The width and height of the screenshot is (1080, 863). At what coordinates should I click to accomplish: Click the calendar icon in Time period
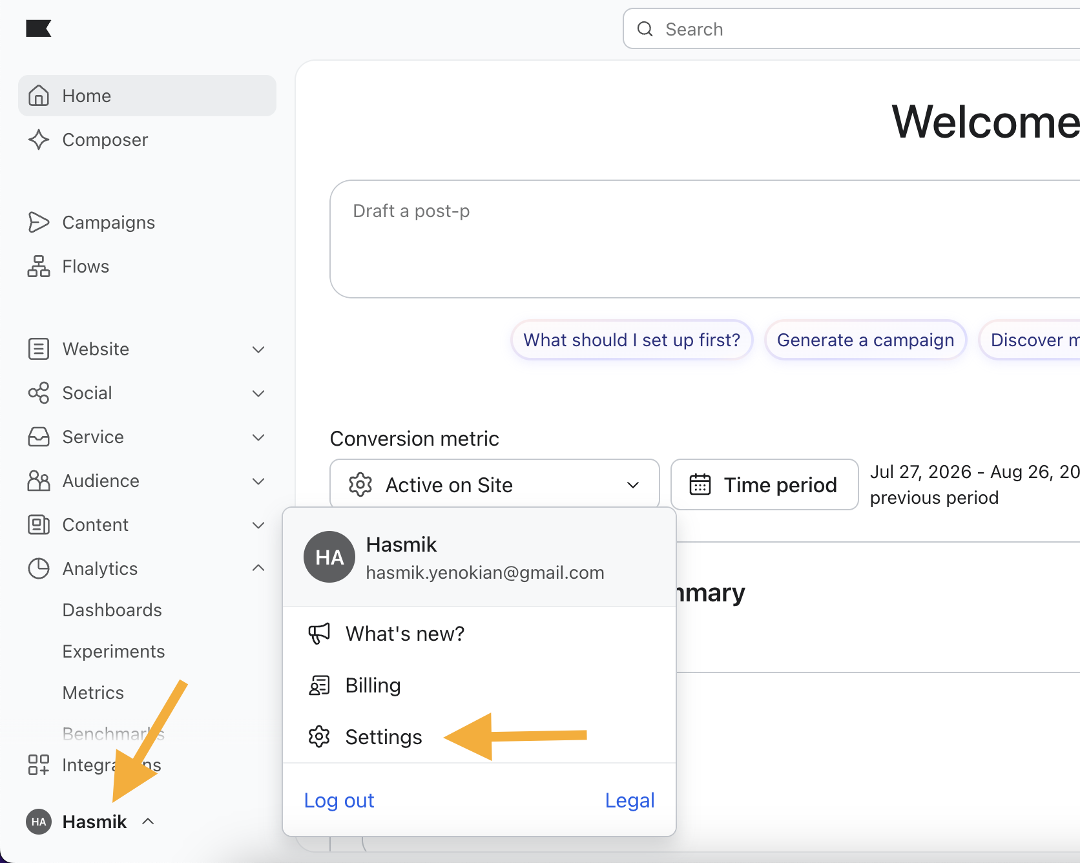pos(700,484)
